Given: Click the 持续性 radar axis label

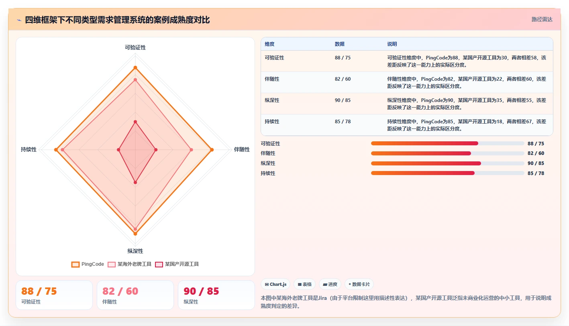Looking at the screenshot, I should [29, 149].
